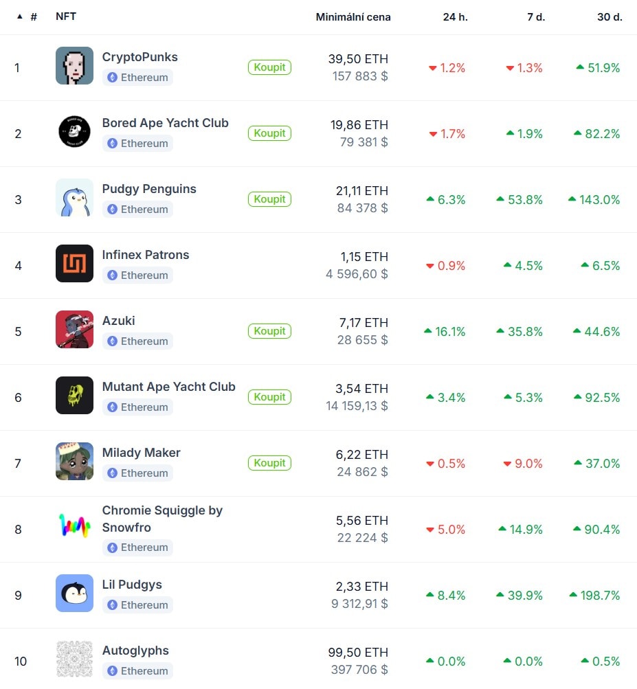637x689 pixels.
Task: Click the CryptoPunks collection avatar icon
Action: click(74, 66)
